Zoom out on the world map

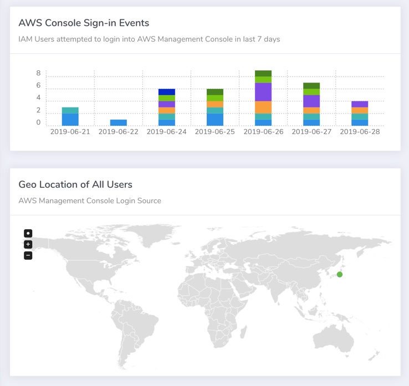point(28,256)
